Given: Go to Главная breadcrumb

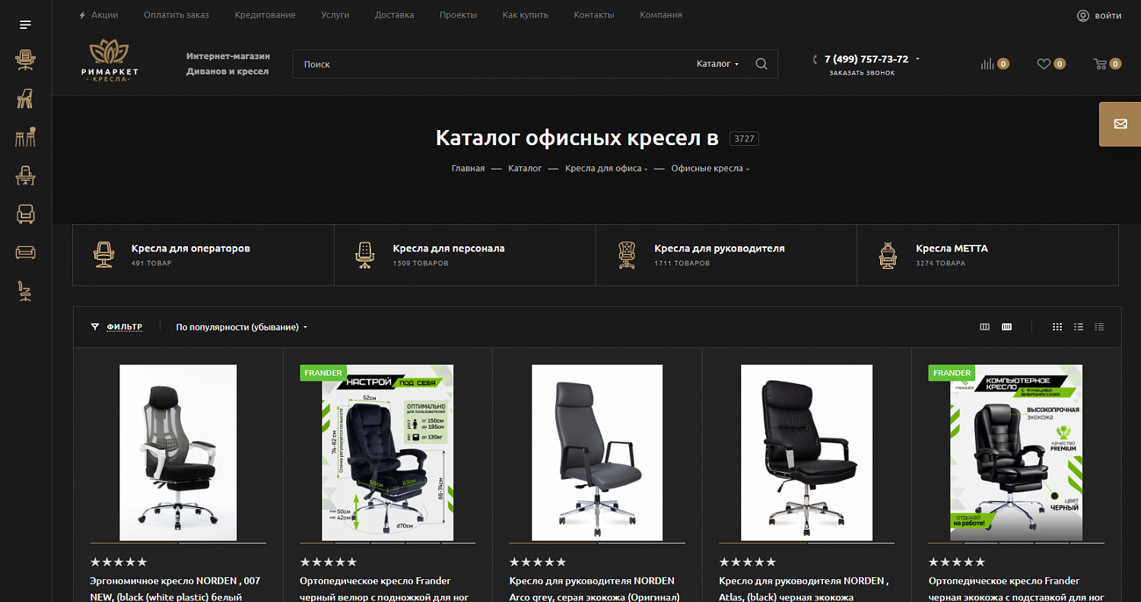Looking at the screenshot, I should click(468, 169).
